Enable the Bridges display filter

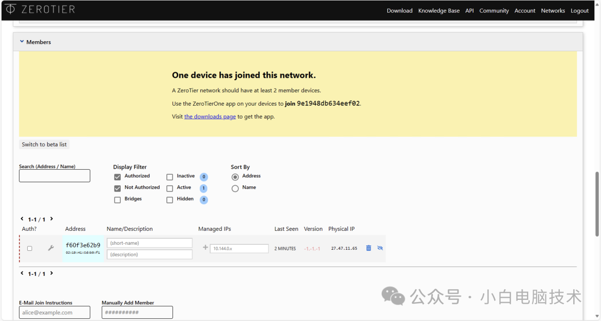[x=117, y=200]
